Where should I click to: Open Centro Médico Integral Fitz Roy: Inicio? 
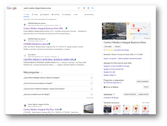click(x=42, y=109)
